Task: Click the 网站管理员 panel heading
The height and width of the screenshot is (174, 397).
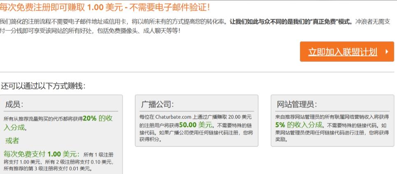Action: [297, 104]
